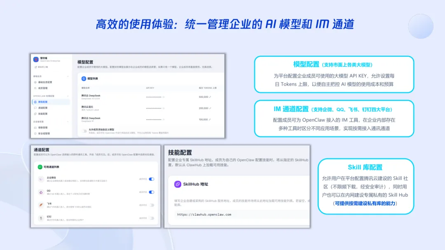The width and height of the screenshot is (445, 250).
Task: Enable the 飞书 member-visible toggle
Action: click(152, 205)
